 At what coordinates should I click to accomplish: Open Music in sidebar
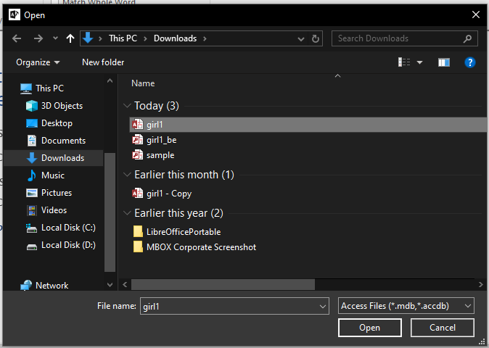pyautogui.click(x=46, y=175)
